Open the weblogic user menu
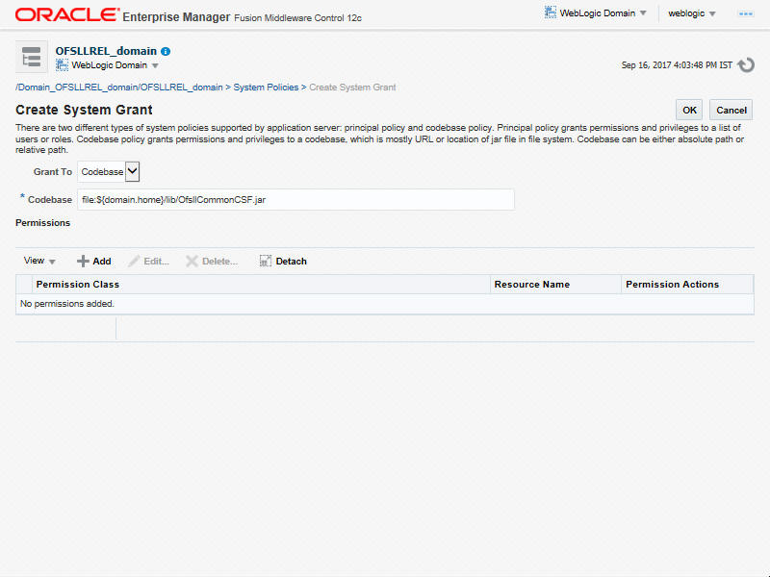The height and width of the screenshot is (577, 770). [x=691, y=13]
